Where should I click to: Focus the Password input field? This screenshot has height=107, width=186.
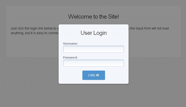(x=94, y=63)
